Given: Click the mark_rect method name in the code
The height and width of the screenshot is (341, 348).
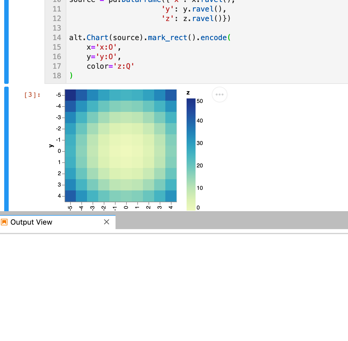Looking at the screenshot, I should [x=167, y=38].
